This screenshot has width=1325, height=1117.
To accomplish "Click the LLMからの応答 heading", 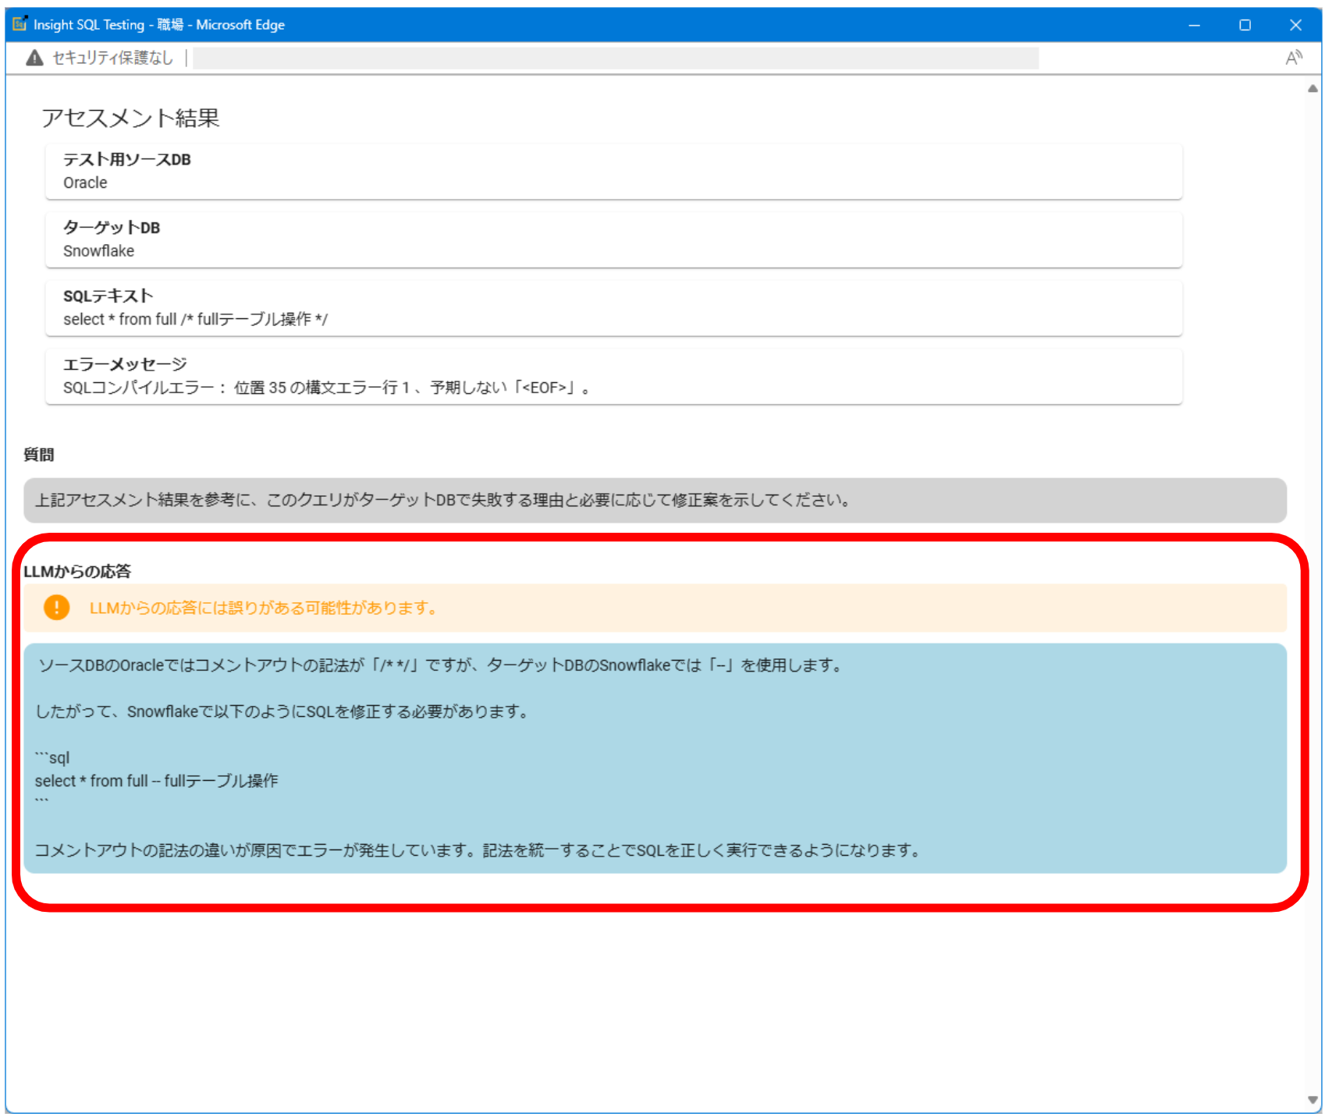I will point(77,572).
